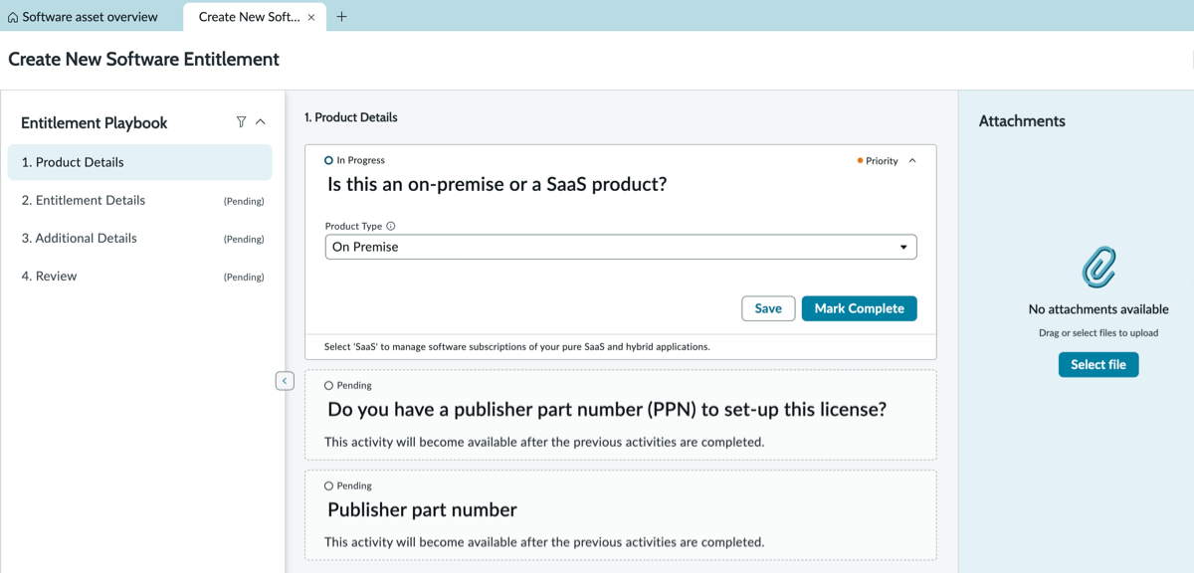The height and width of the screenshot is (573, 1194).
Task: Open the Product Type dropdown showing On Premise
Action: pyautogui.click(x=621, y=247)
